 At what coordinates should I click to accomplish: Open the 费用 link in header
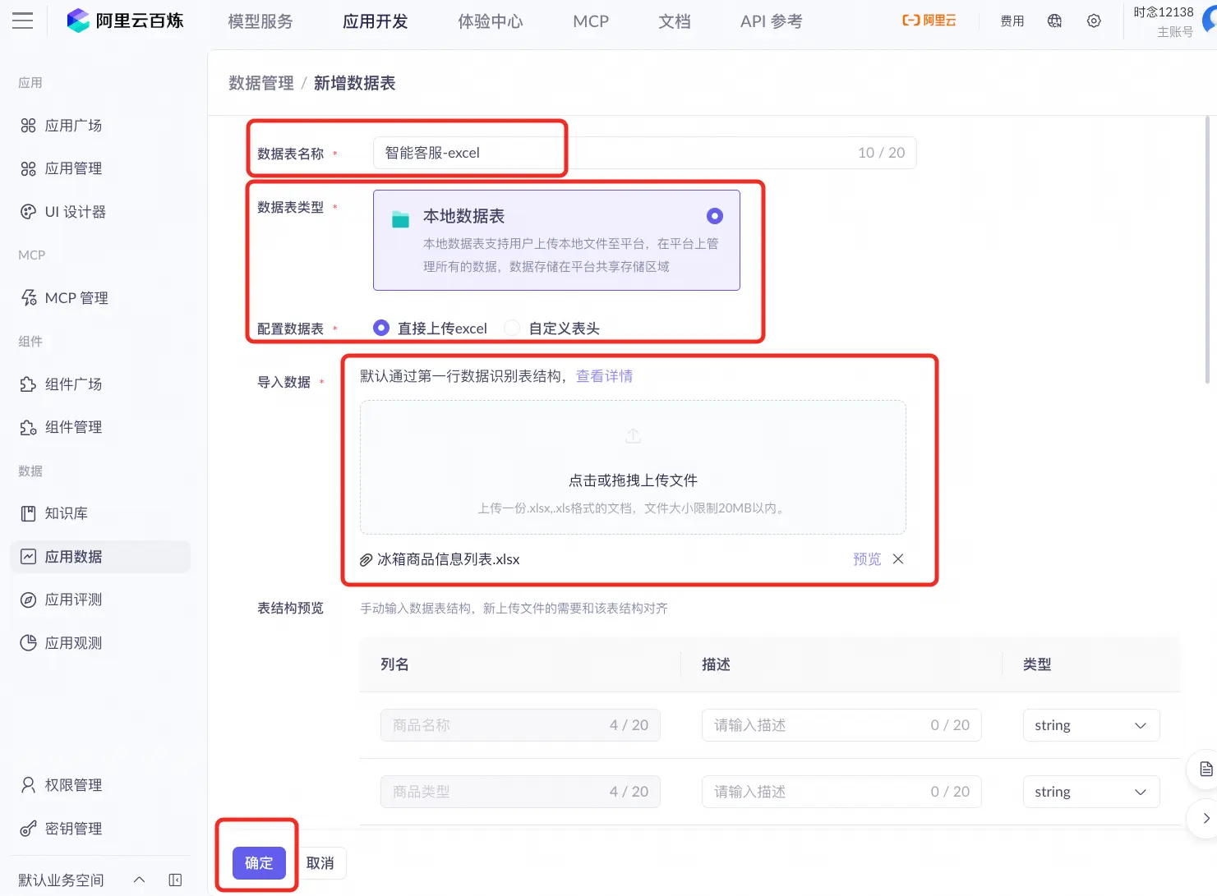tap(1012, 21)
